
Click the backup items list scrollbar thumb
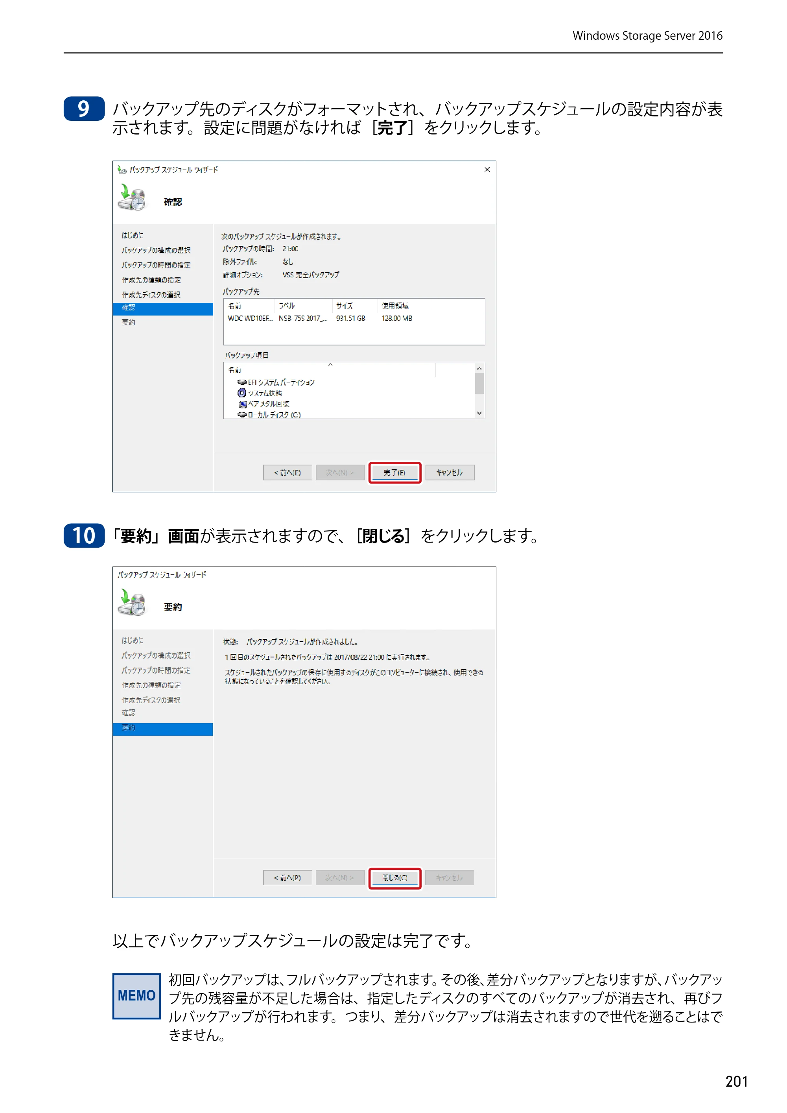[x=479, y=384]
